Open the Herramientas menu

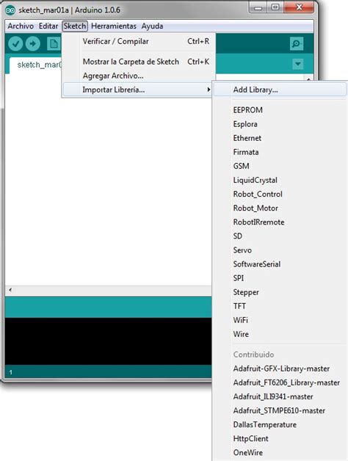pyautogui.click(x=114, y=26)
